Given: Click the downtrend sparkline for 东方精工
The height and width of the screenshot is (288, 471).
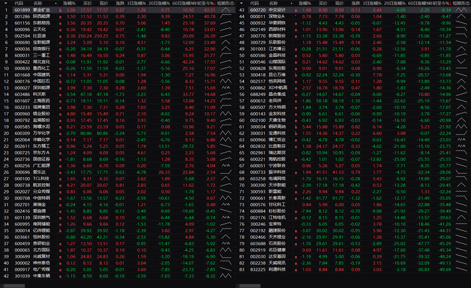Looking at the screenshot, I should [225, 146].
